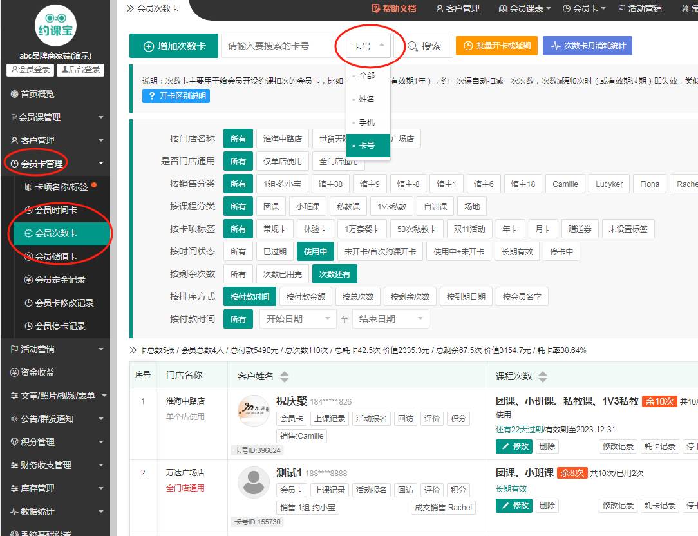Select 使用中 time status filter
698x536 pixels.
click(315, 252)
